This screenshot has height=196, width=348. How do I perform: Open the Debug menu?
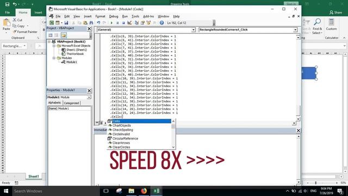click(114, 16)
